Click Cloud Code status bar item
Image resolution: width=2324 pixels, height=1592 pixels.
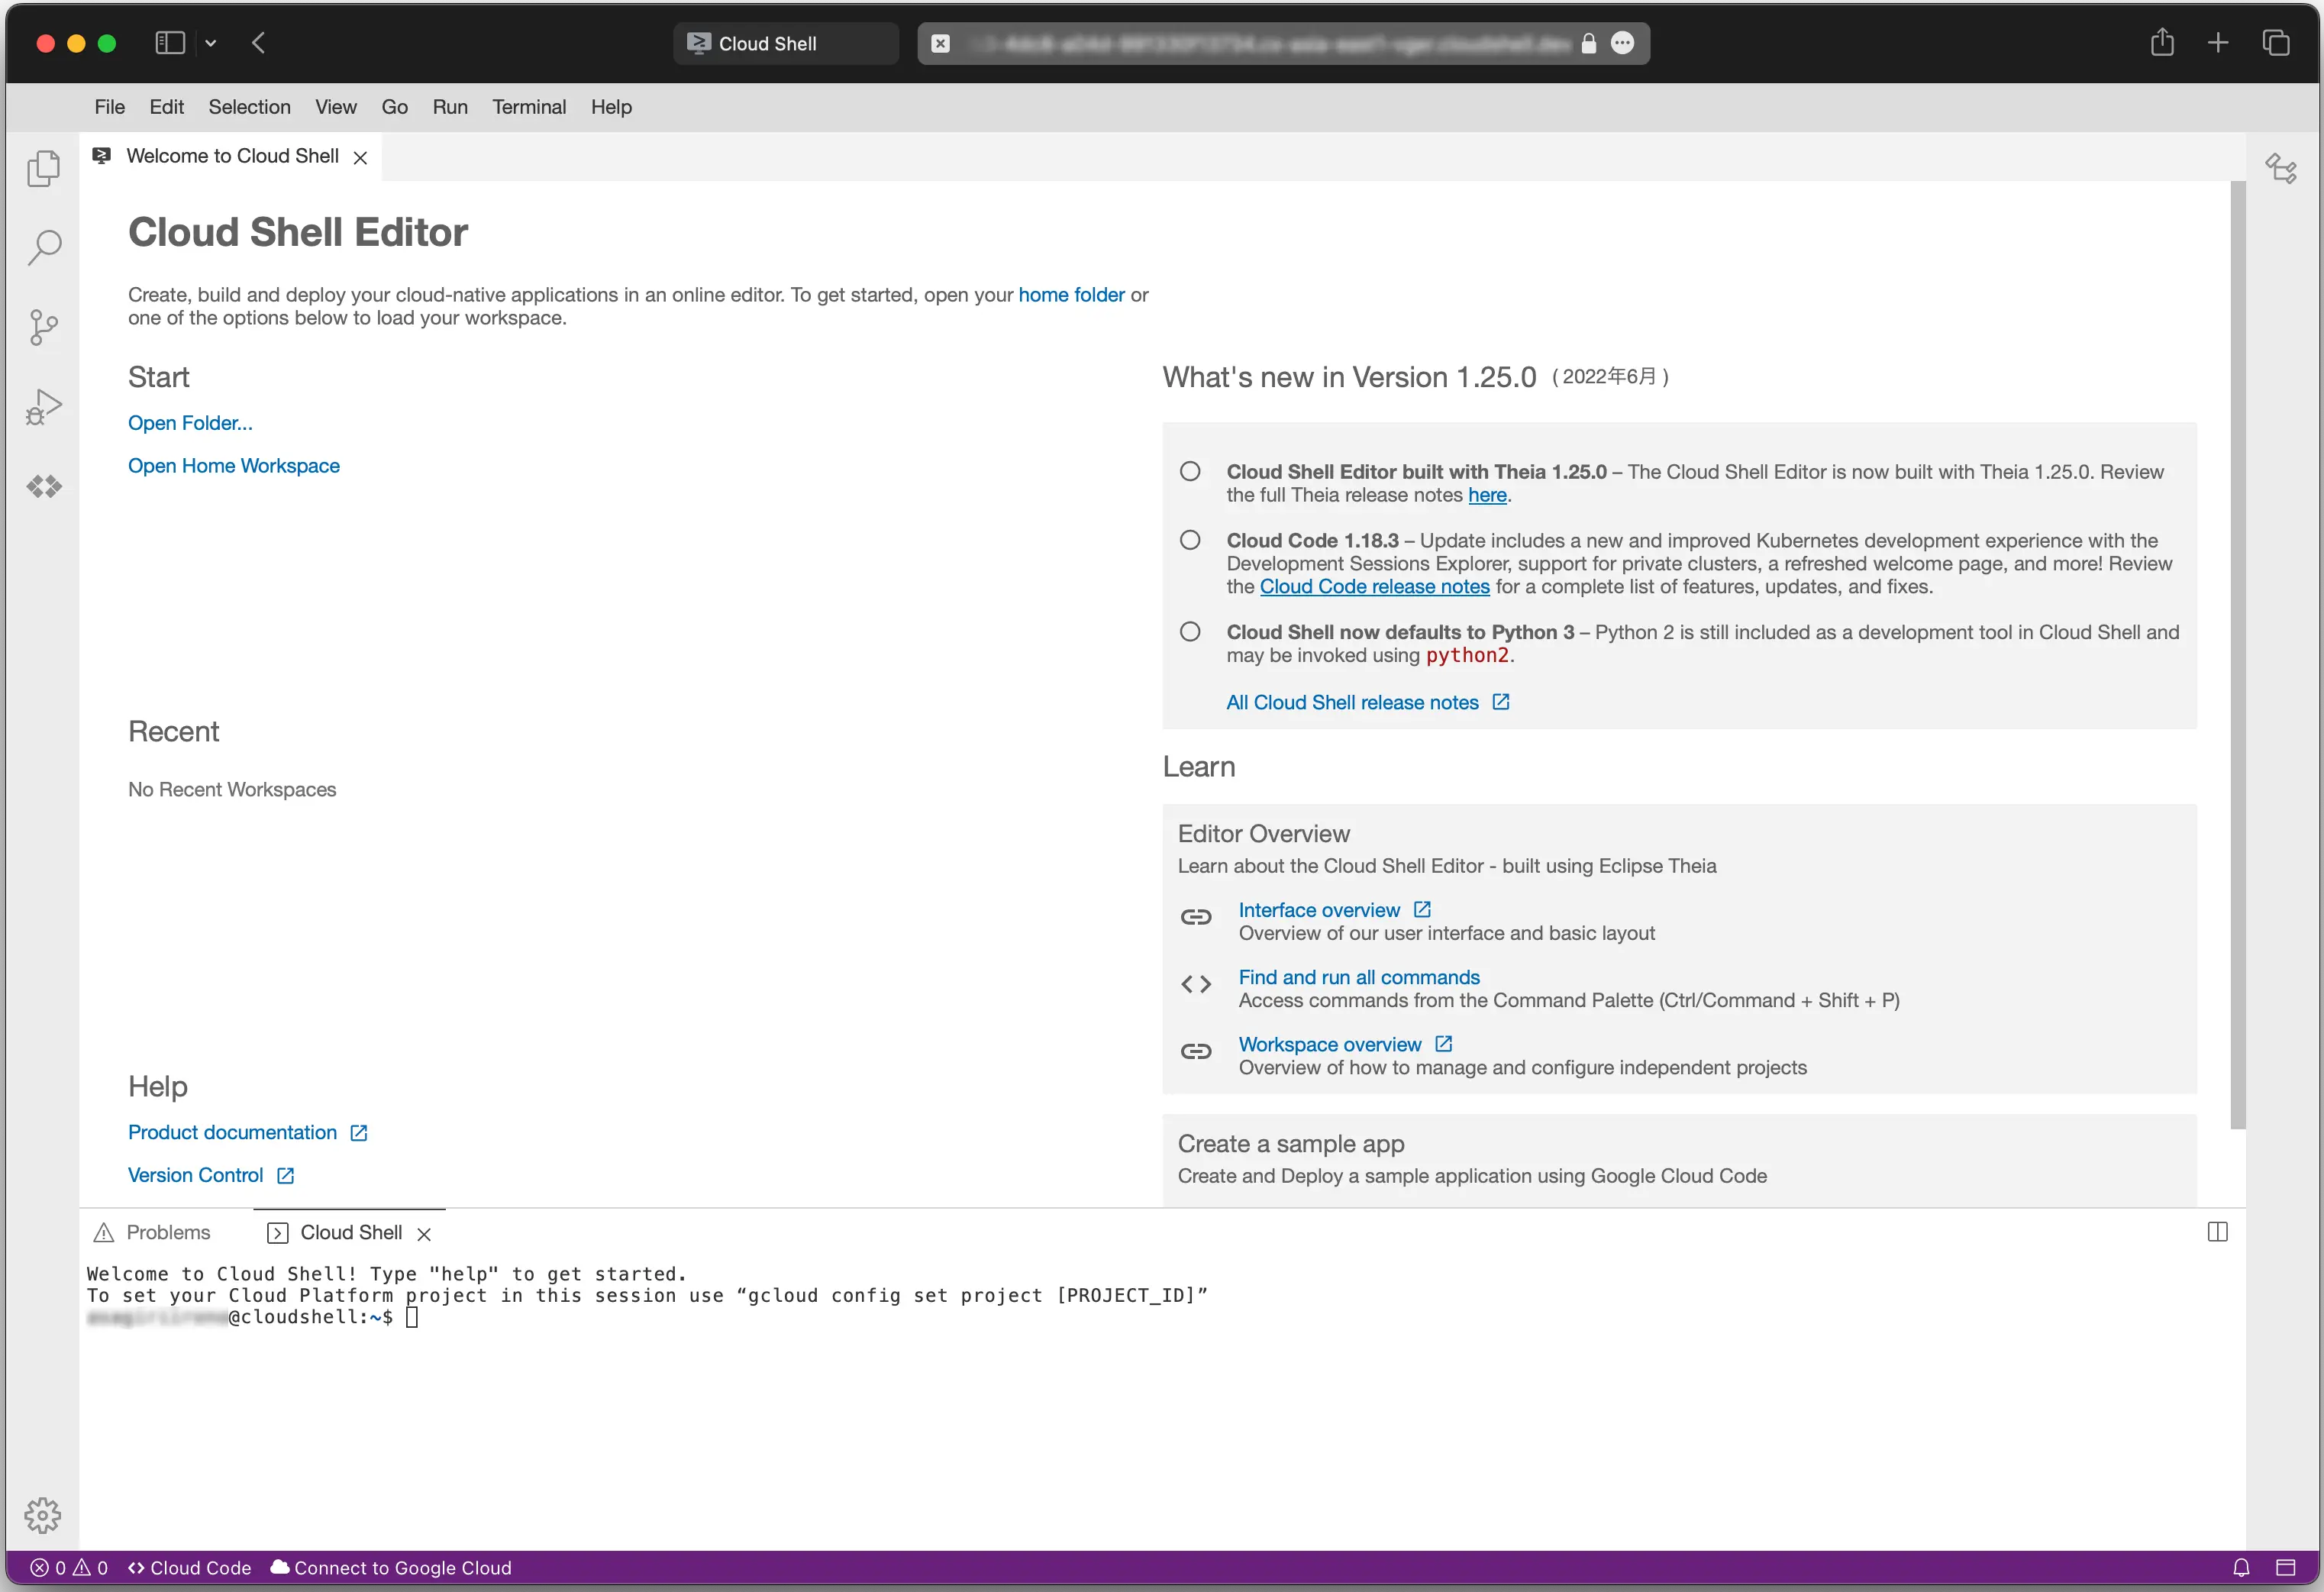tap(189, 1567)
